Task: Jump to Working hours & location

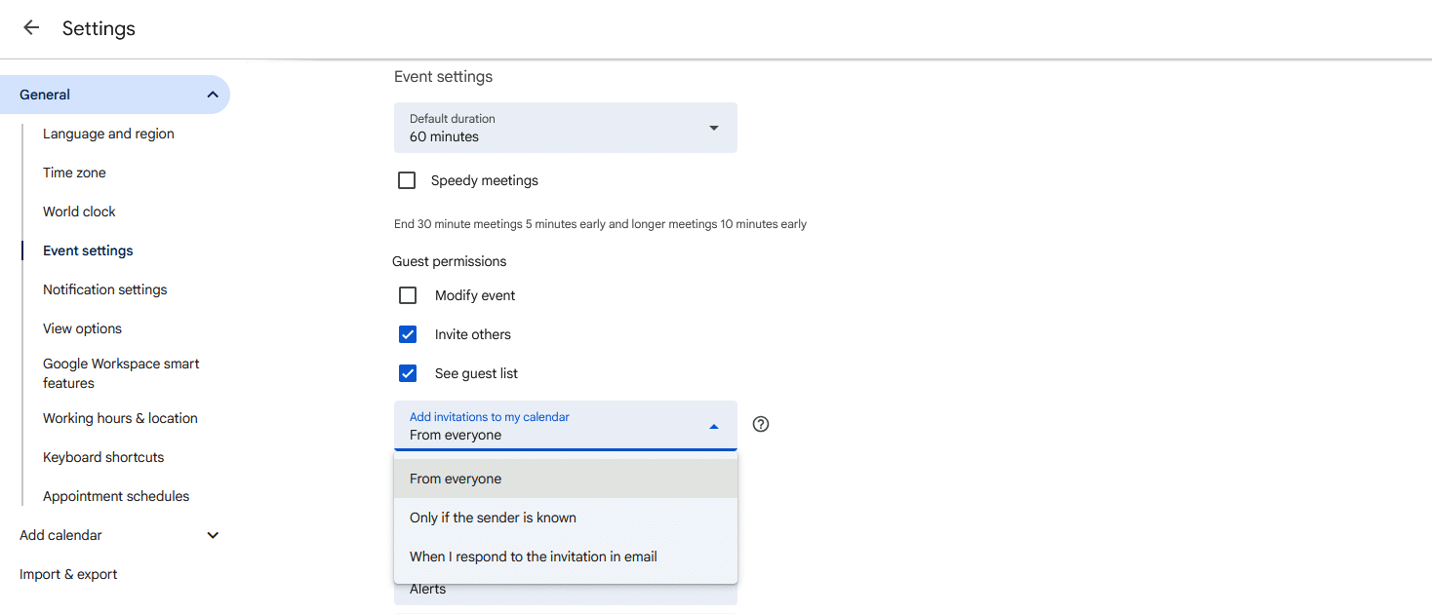Action: tap(120, 418)
